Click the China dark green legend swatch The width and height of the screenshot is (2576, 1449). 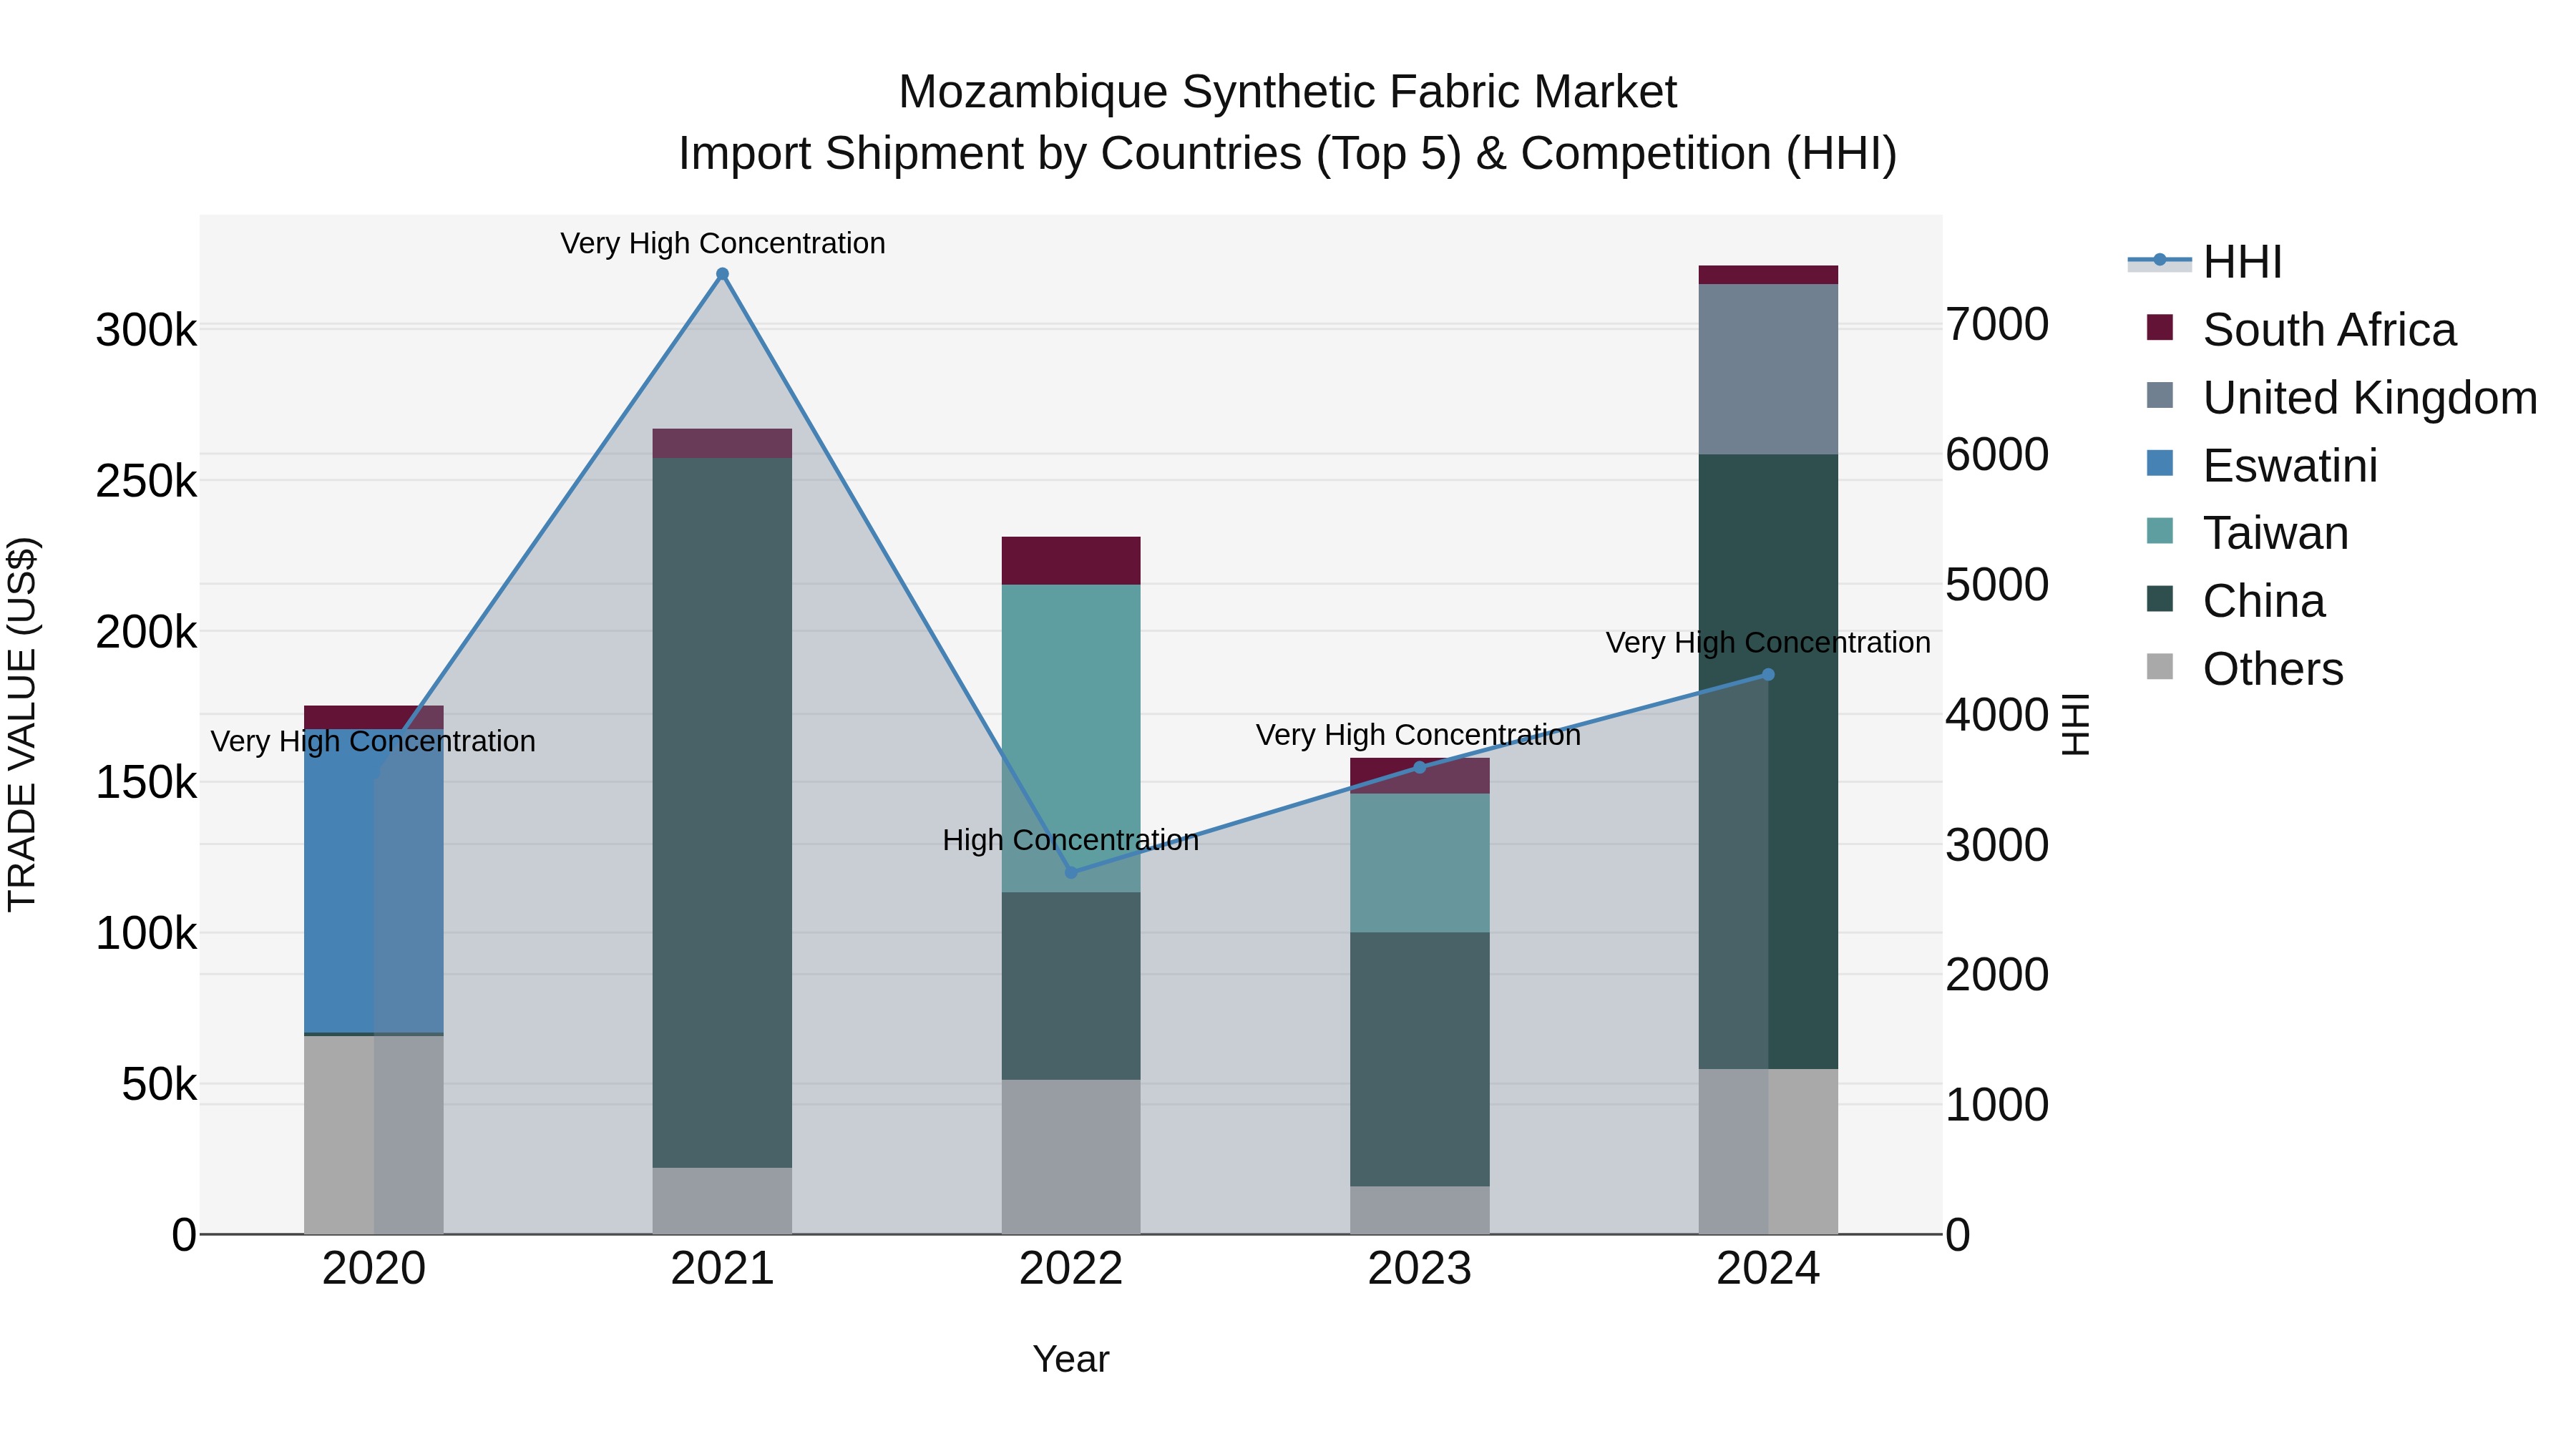[2160, 598]
